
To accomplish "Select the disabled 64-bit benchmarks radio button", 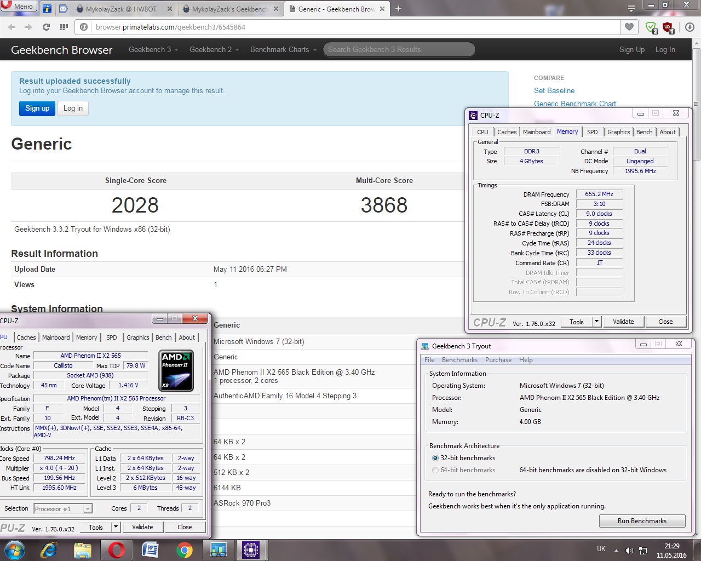I will click(x=435, y=470).
